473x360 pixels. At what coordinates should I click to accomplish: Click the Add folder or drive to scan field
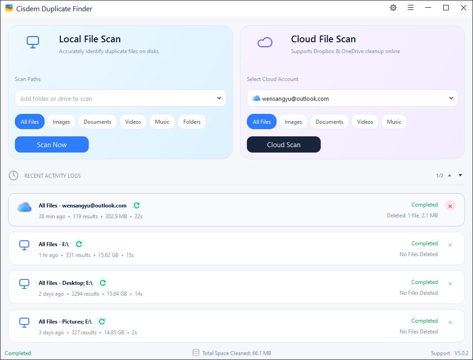tap(120, 98)
